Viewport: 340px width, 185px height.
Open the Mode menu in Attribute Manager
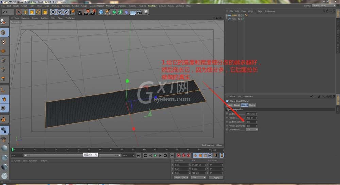point(232,96)
